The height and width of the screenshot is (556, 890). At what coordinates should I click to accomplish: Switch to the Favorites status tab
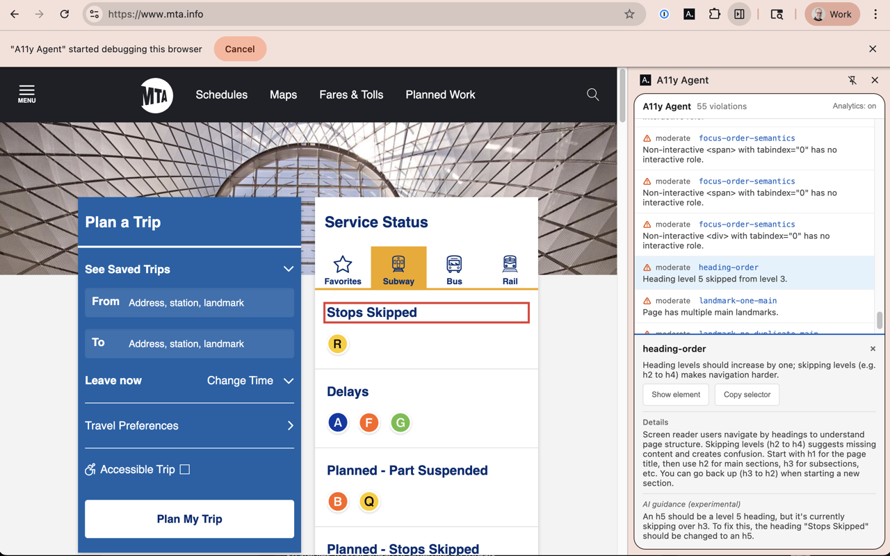coord(343,268)
